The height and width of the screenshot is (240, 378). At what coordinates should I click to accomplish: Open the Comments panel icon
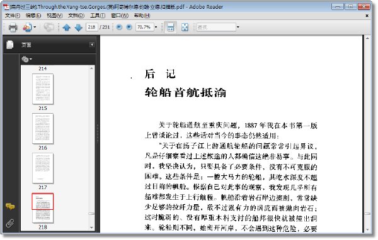tap(10, 206)
